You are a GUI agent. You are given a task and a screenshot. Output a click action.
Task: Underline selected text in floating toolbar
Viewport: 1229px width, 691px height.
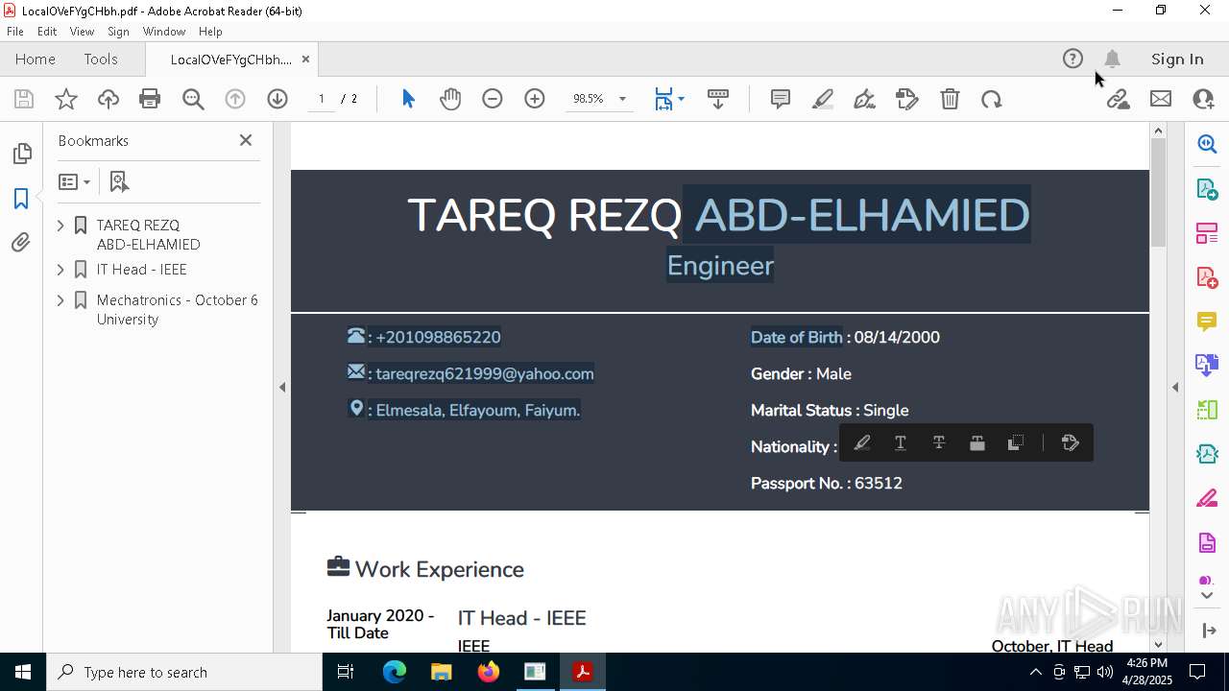click(901, 442)
